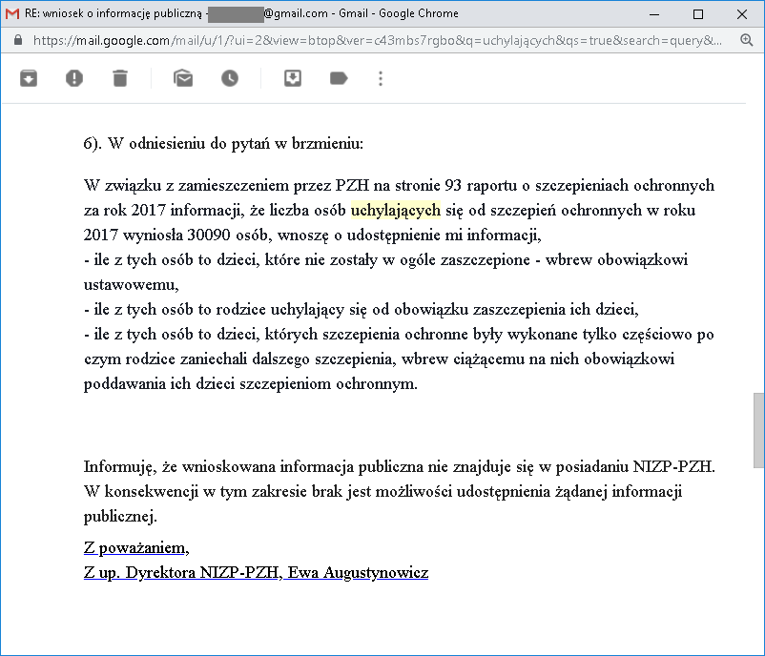Snooze this email with clock icon
This screenshot has height=656, width=765.
230,78
